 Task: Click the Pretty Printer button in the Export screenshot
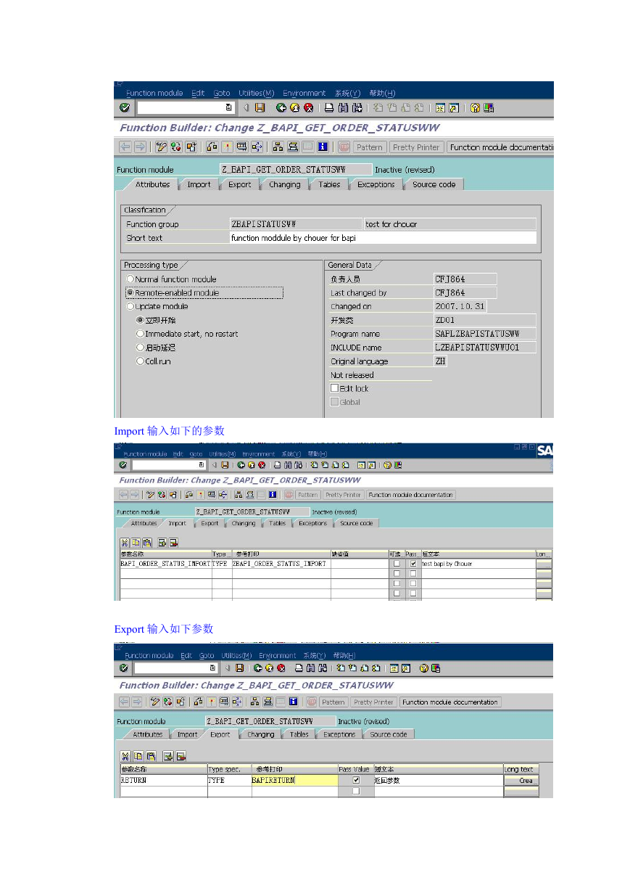(373, 702)
